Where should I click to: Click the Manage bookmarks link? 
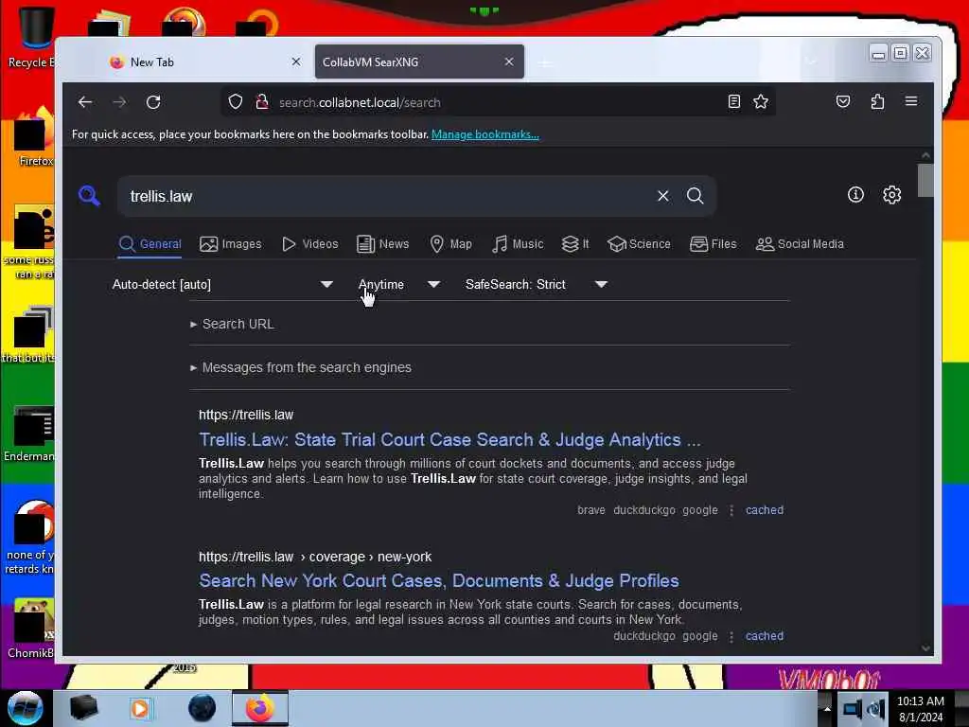click(485, 134)
